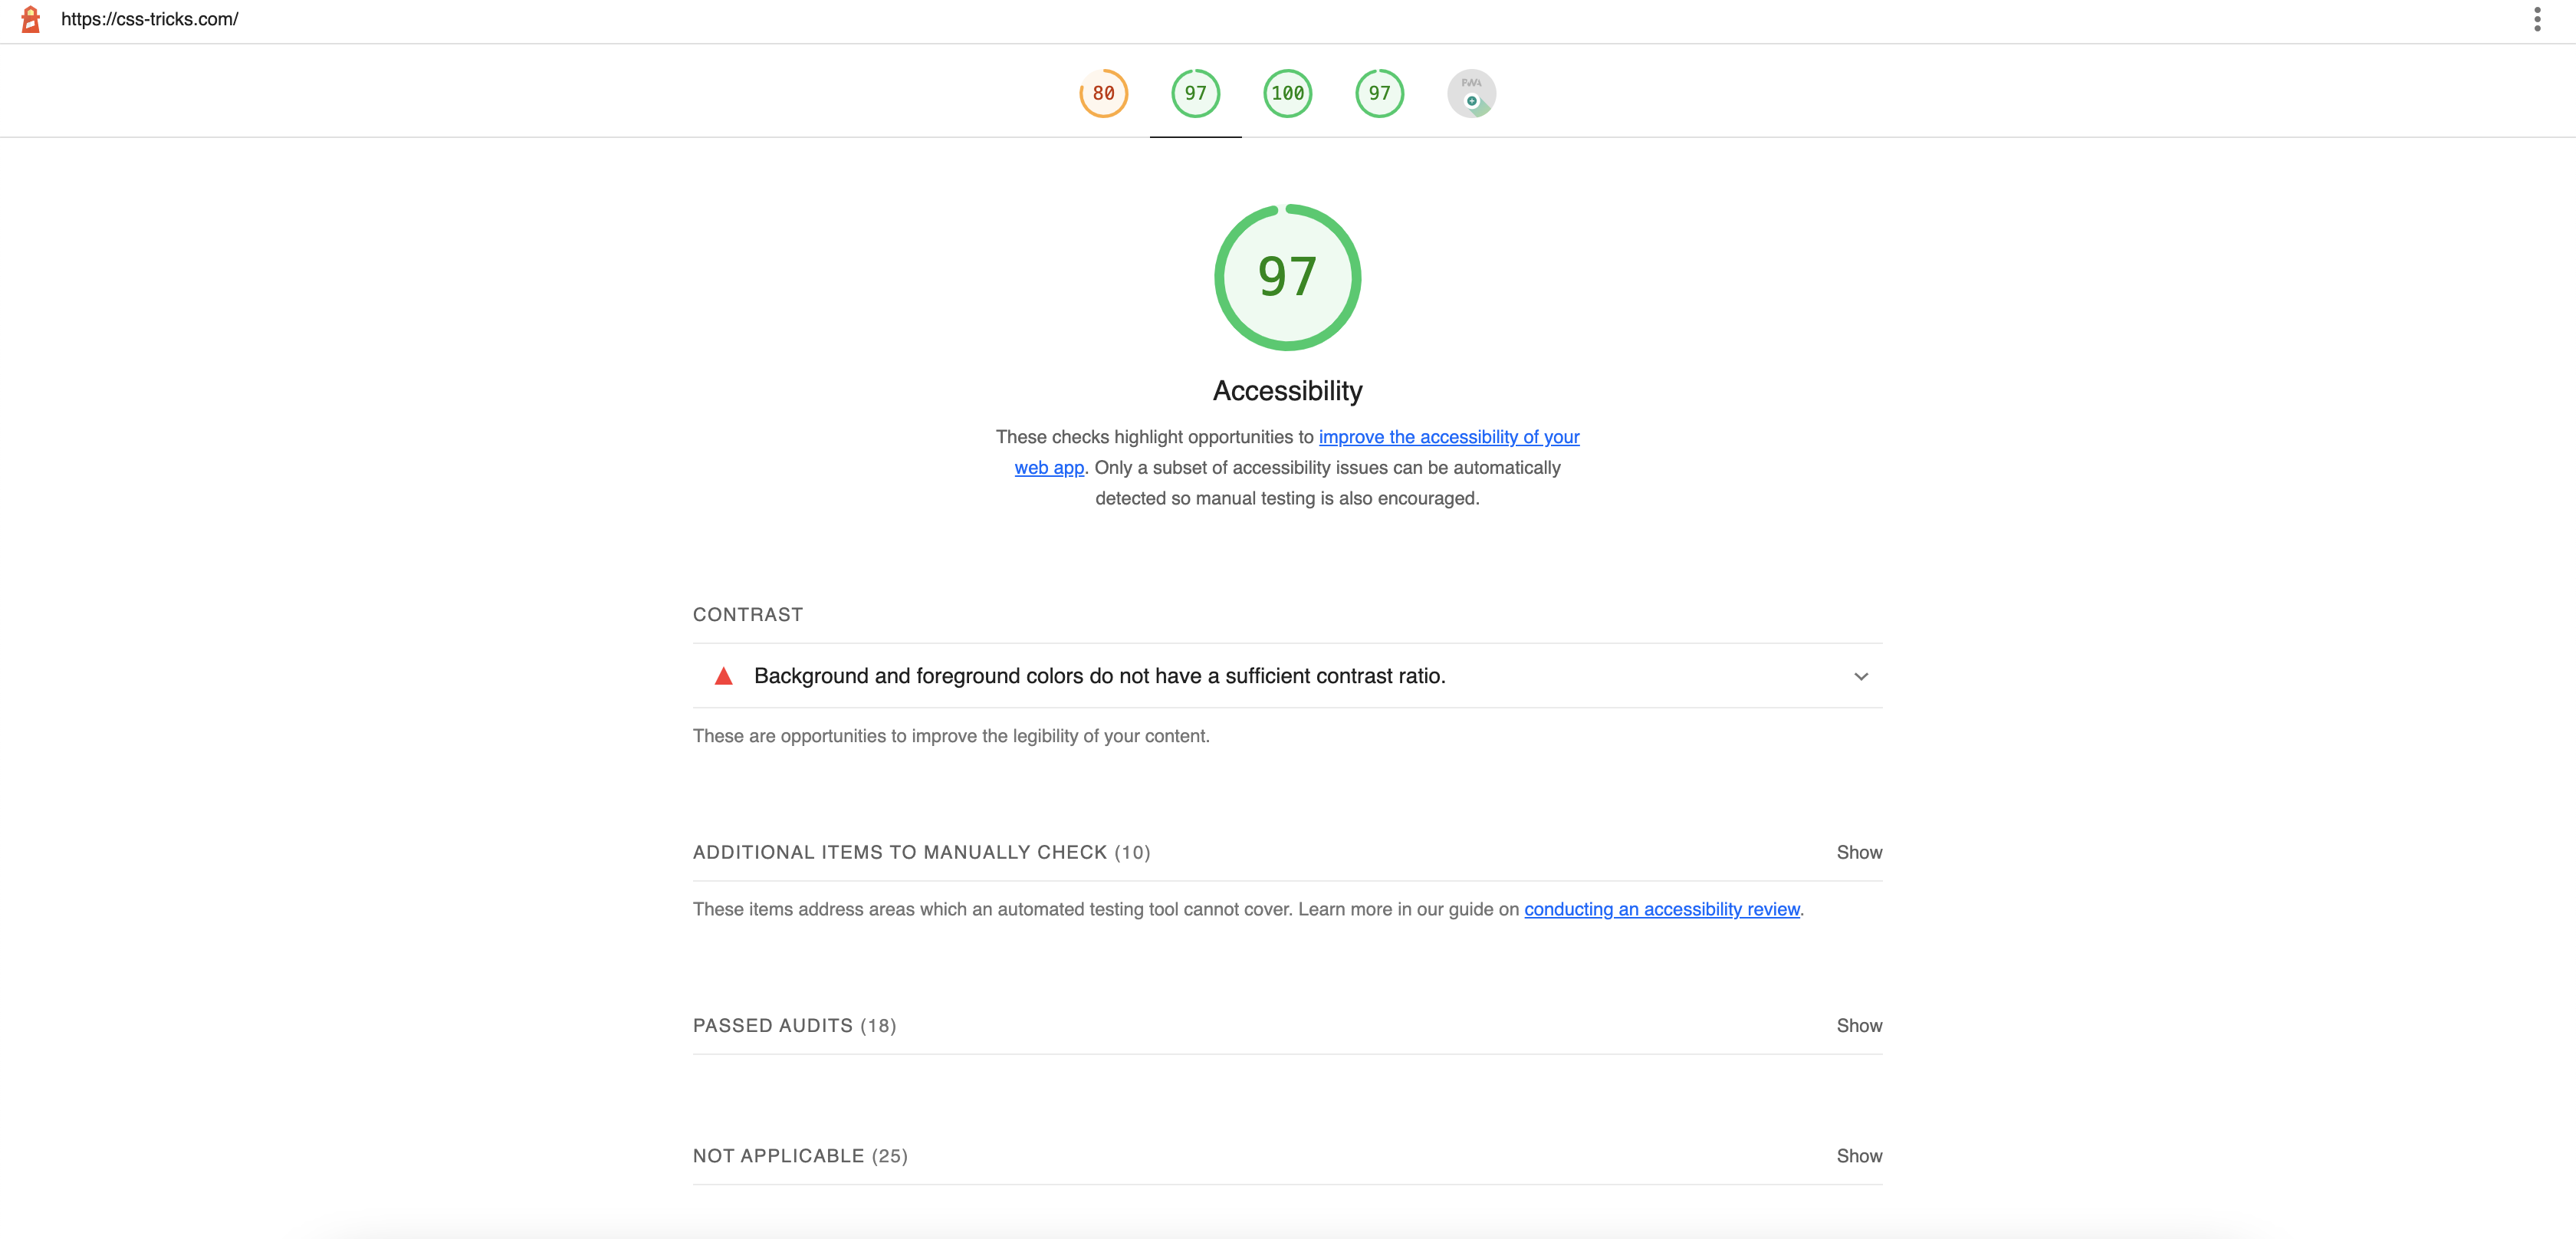Click the Lighthouse logo icon
Viewport: 2576px width, 1239px height.
point(31,19)
